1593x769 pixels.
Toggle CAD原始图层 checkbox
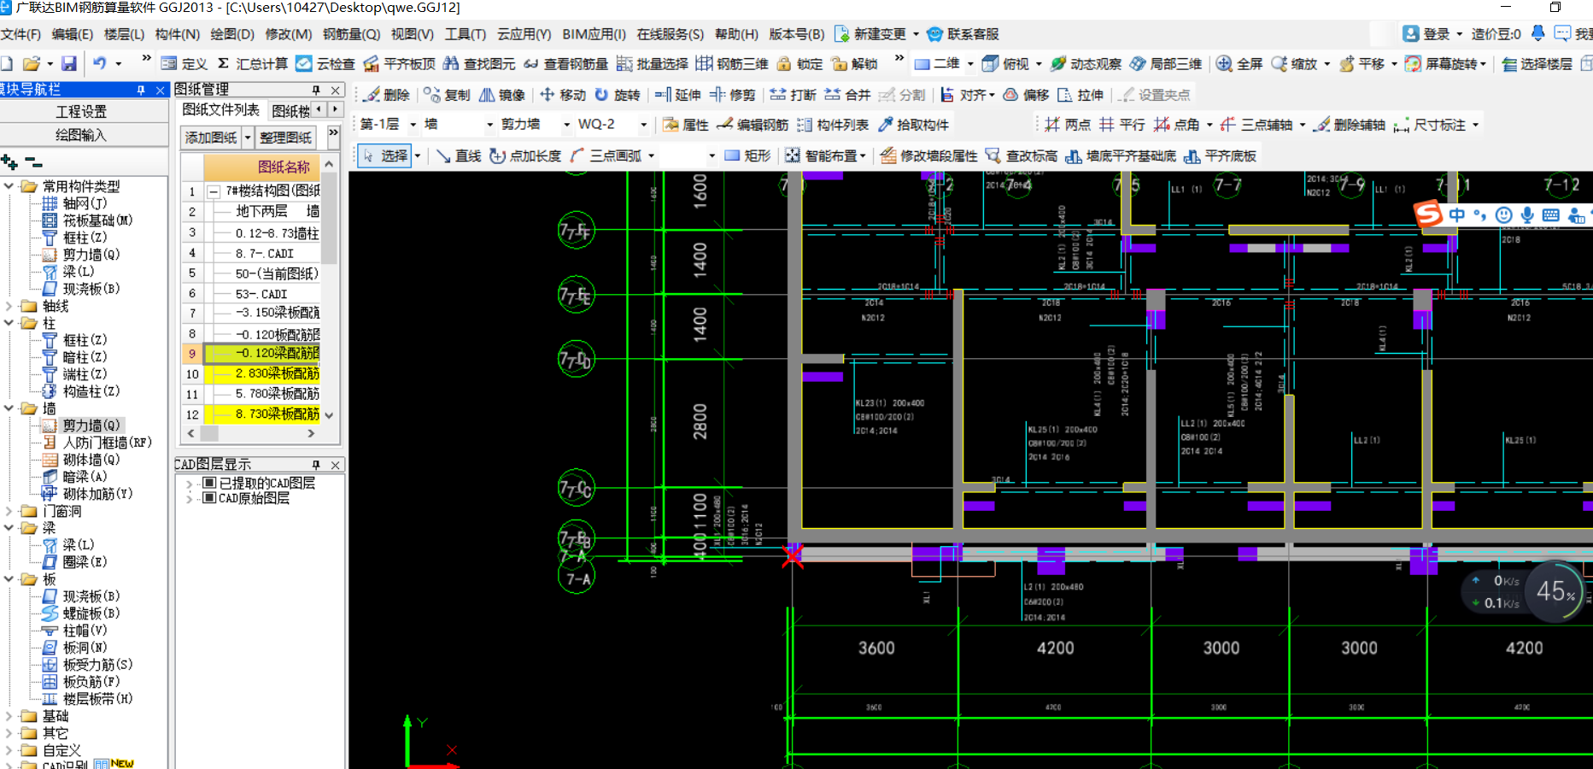(x=208, y=498)
